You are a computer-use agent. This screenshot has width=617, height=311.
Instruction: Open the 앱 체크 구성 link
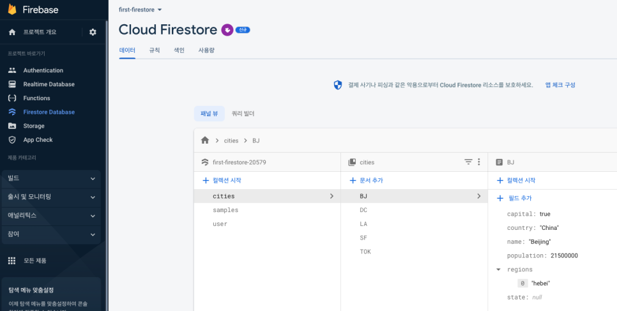coord(560,85)
